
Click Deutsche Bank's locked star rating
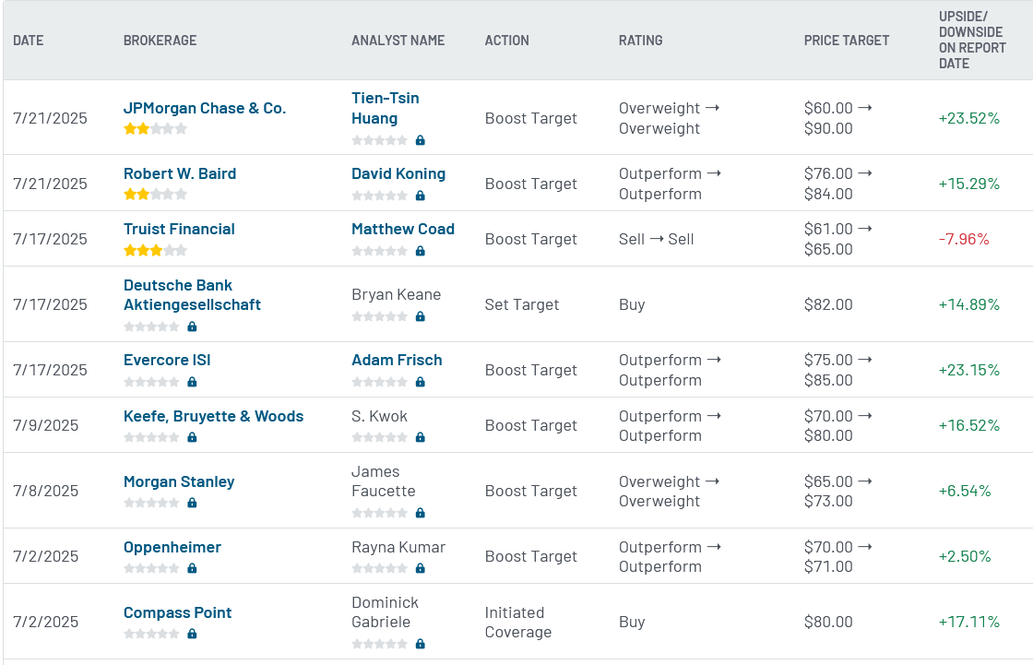151,327
